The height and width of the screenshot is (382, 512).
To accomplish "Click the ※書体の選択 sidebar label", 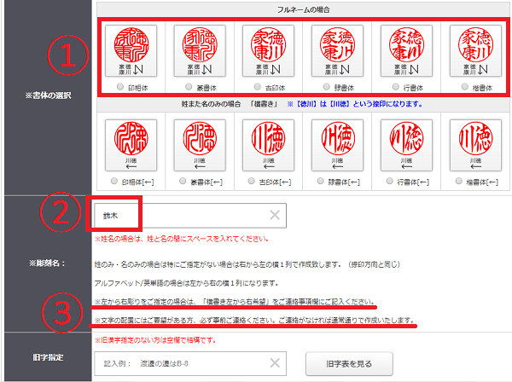I will point(48,95).
